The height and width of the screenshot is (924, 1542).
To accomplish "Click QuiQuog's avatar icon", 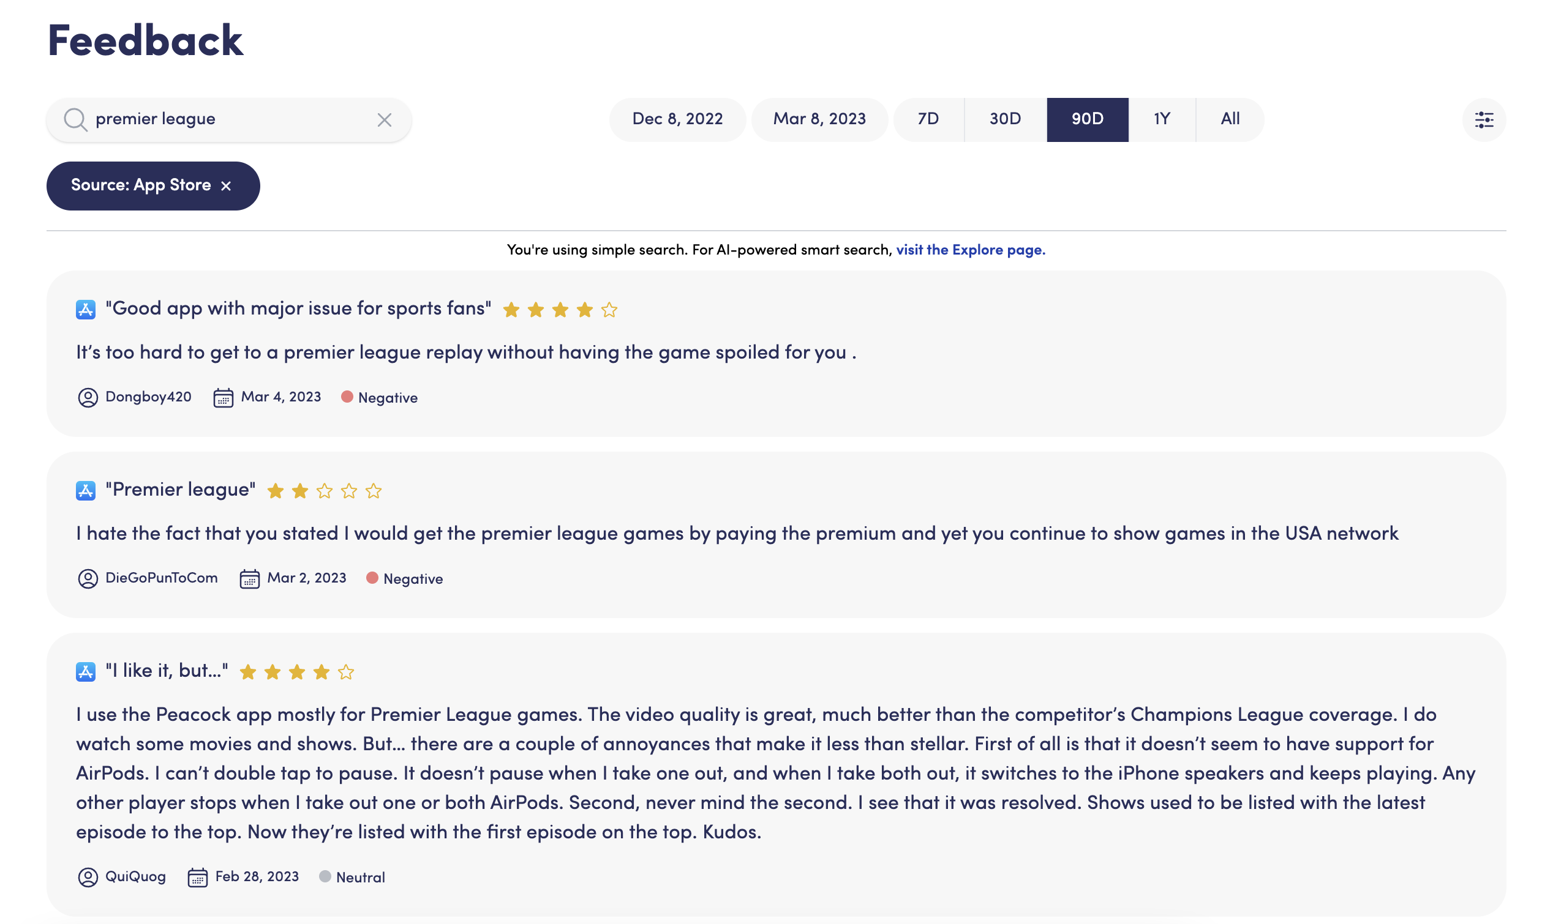I will click(87, 877).
